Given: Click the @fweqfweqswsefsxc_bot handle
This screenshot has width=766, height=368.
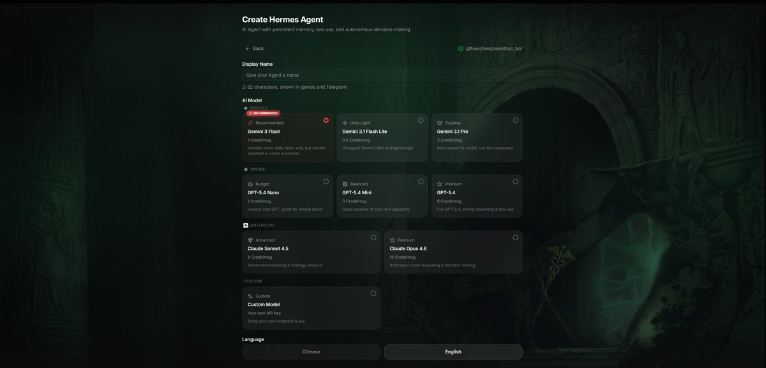Looking at the screenshot, I should pos(494,49).
